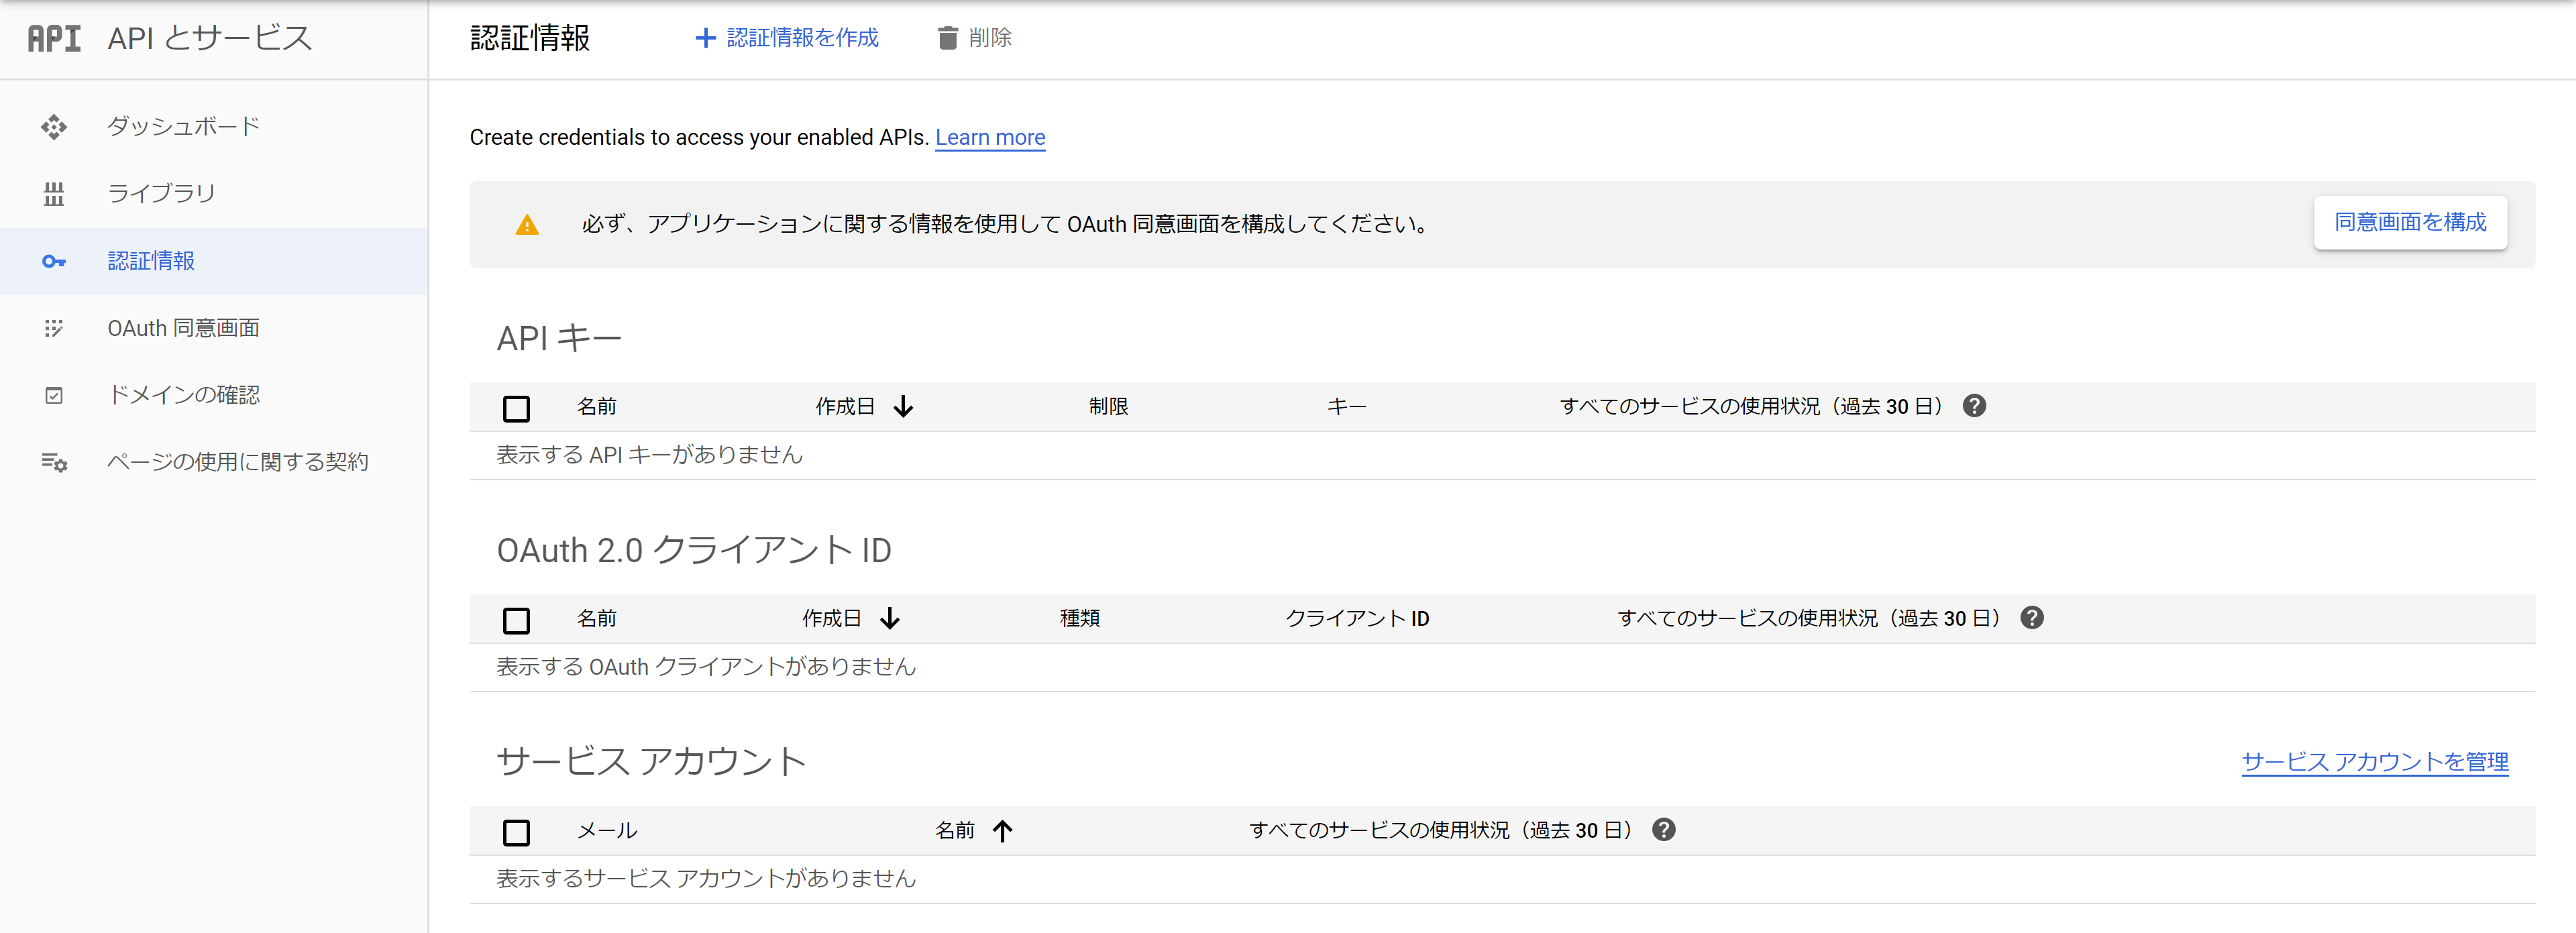Click the sort arrow beside 作成日 in API キー table

point(903,407)
